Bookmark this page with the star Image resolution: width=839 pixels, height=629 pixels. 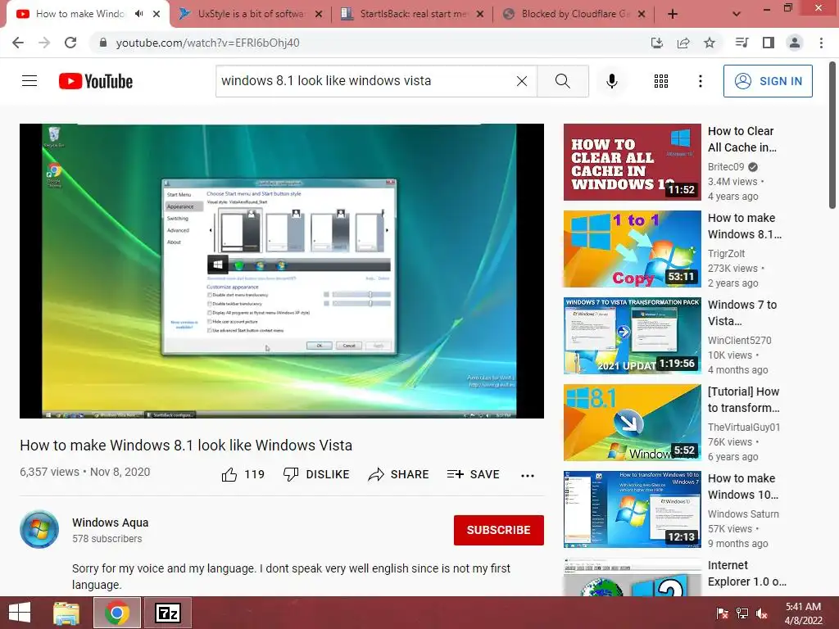710,43
